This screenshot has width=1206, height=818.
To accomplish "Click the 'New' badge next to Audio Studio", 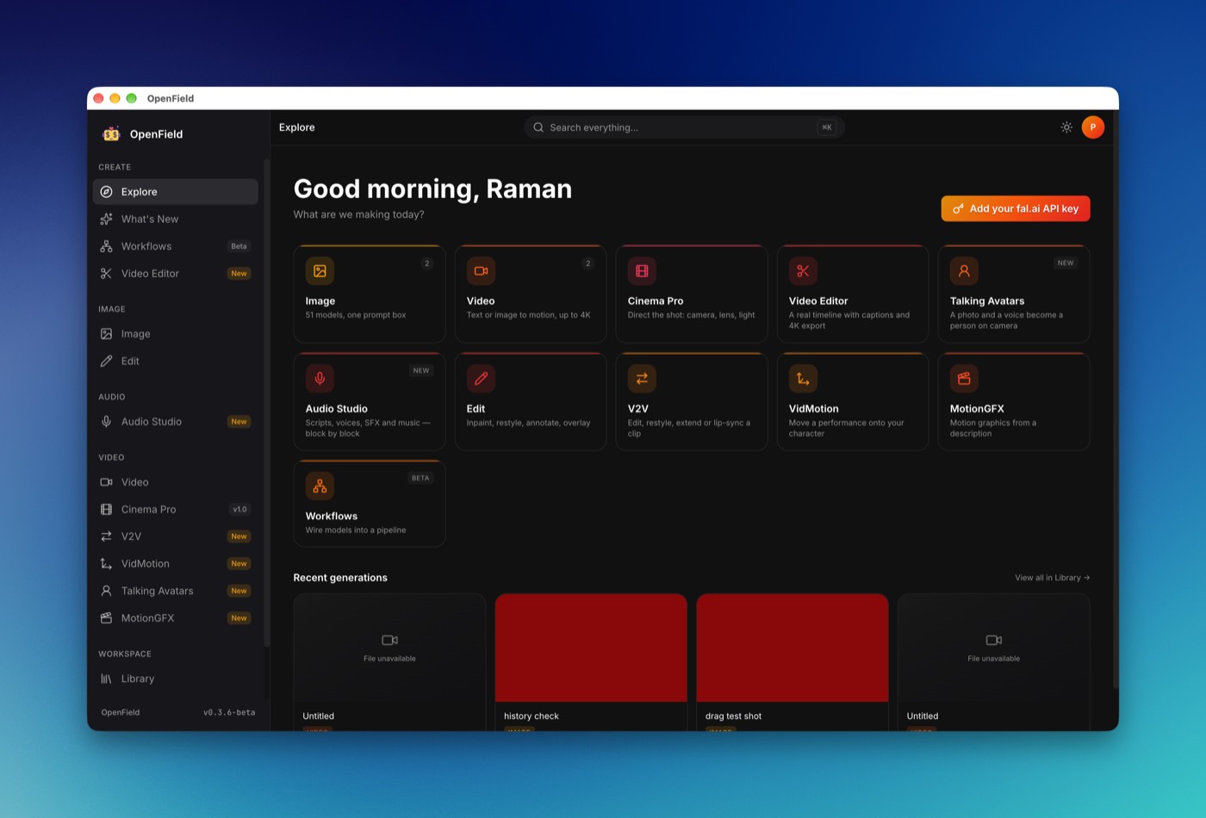I will point(239,422).
